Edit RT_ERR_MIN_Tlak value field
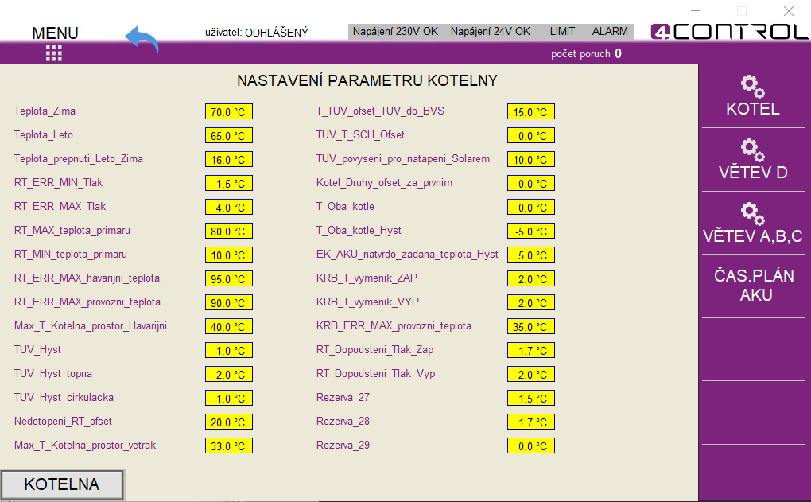811x502 pixels. coord(229,183)
